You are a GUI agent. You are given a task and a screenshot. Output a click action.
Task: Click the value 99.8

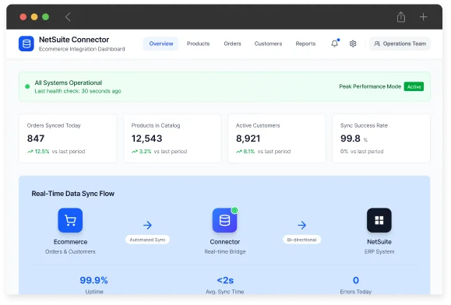350,138
